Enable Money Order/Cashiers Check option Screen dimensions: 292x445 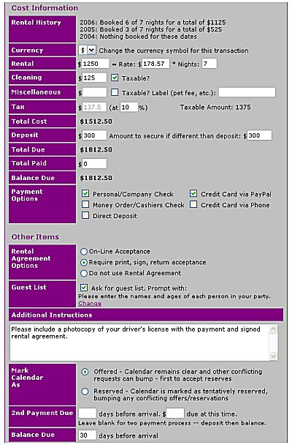[85, 204]
